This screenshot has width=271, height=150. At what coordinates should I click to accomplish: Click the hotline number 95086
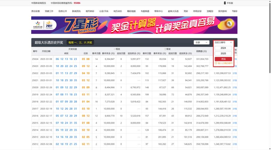pos(77,3)
